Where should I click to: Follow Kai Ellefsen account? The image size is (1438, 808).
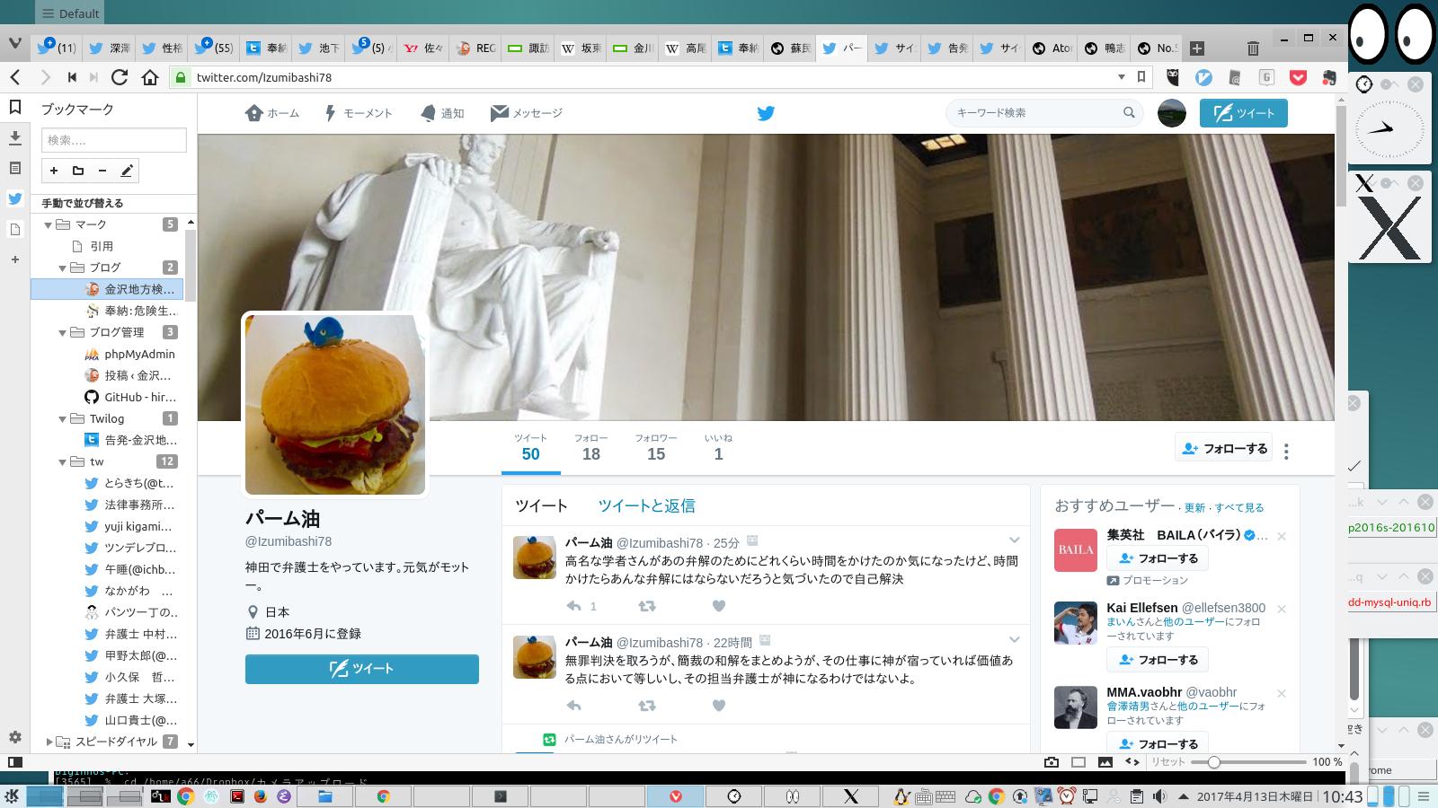(1158, 660)
